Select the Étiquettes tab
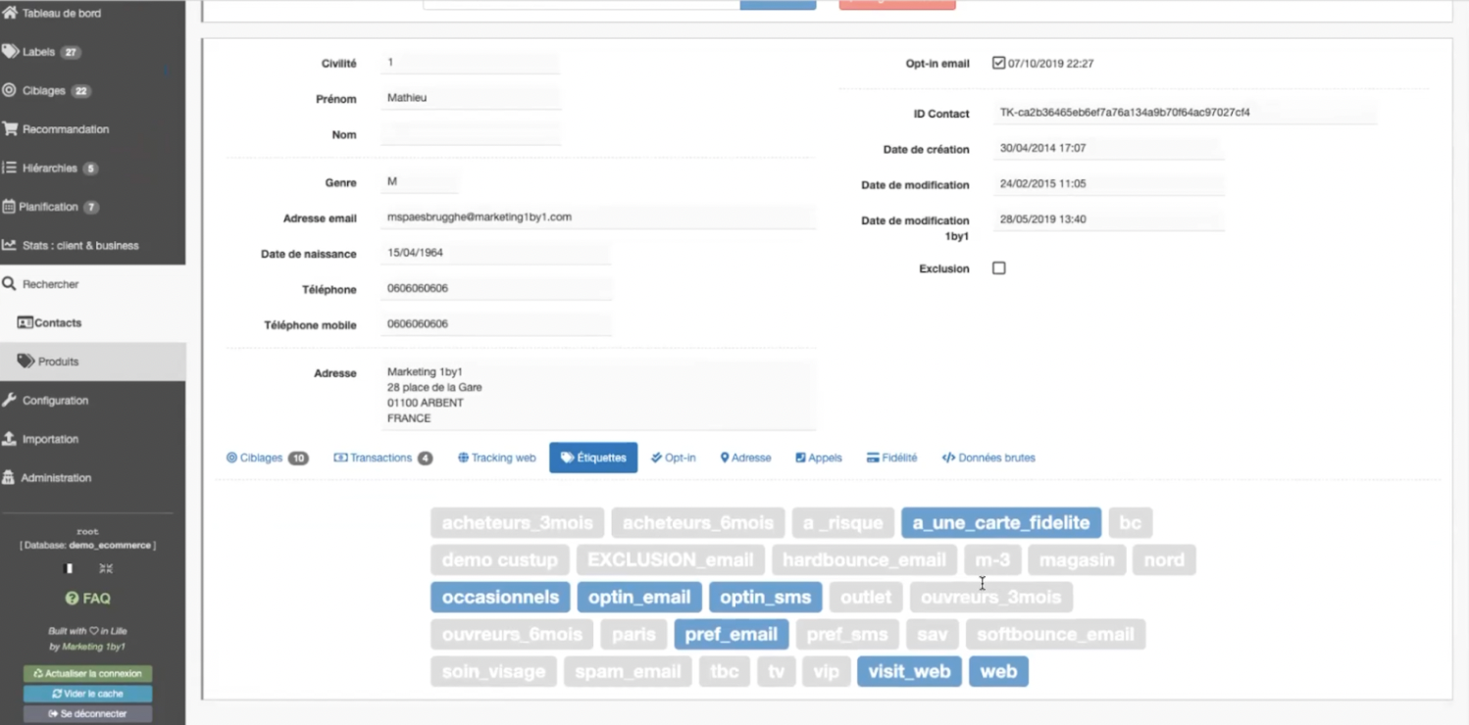 click(x=593, y=458)
